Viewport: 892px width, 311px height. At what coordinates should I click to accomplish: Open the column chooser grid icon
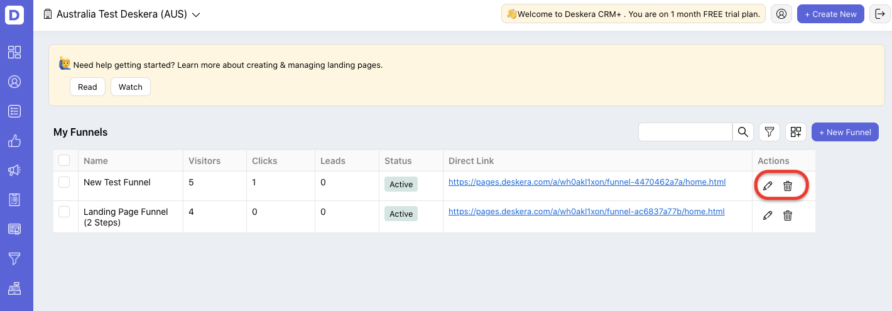(x=796, y=132)
